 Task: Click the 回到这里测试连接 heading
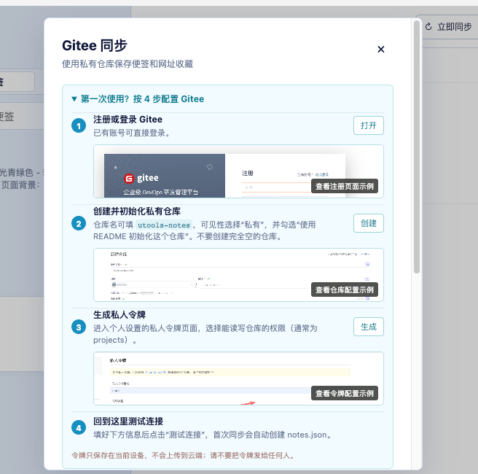point(128,421)
